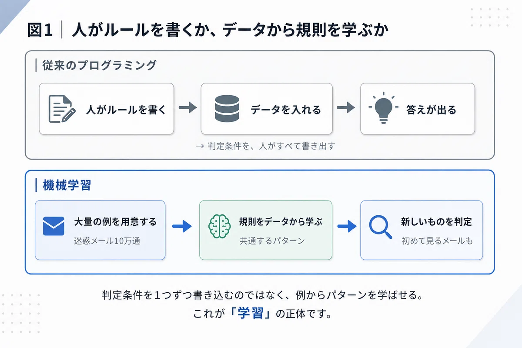Click the database cylinder icon

[x=227, y=109]
